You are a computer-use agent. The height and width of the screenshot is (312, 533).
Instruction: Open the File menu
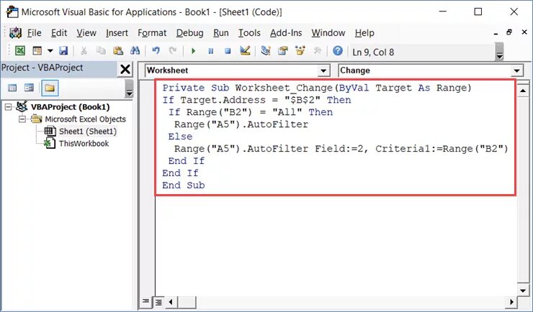[34, 33]
